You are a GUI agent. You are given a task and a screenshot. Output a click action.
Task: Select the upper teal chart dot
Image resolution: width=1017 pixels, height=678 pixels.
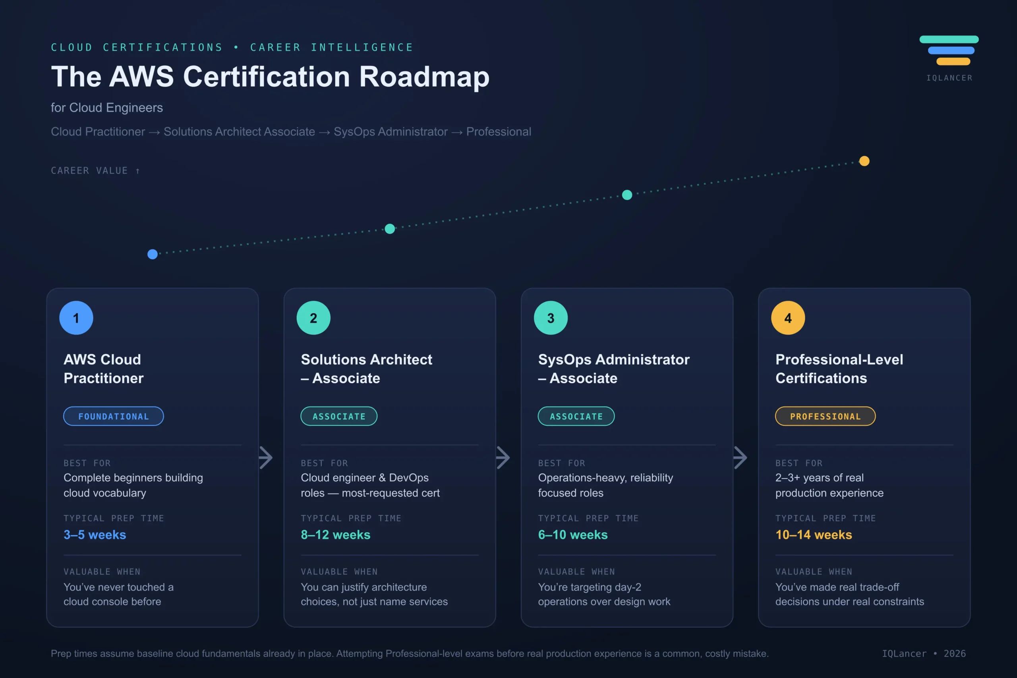[627, 195]
